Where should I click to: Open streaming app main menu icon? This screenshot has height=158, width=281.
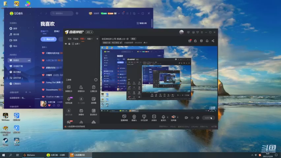click(202, 32)
